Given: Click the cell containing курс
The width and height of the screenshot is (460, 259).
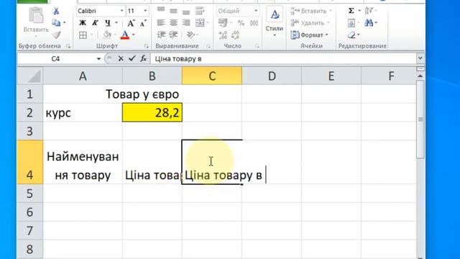Looking at the screenshot, I should click(83, 112).
